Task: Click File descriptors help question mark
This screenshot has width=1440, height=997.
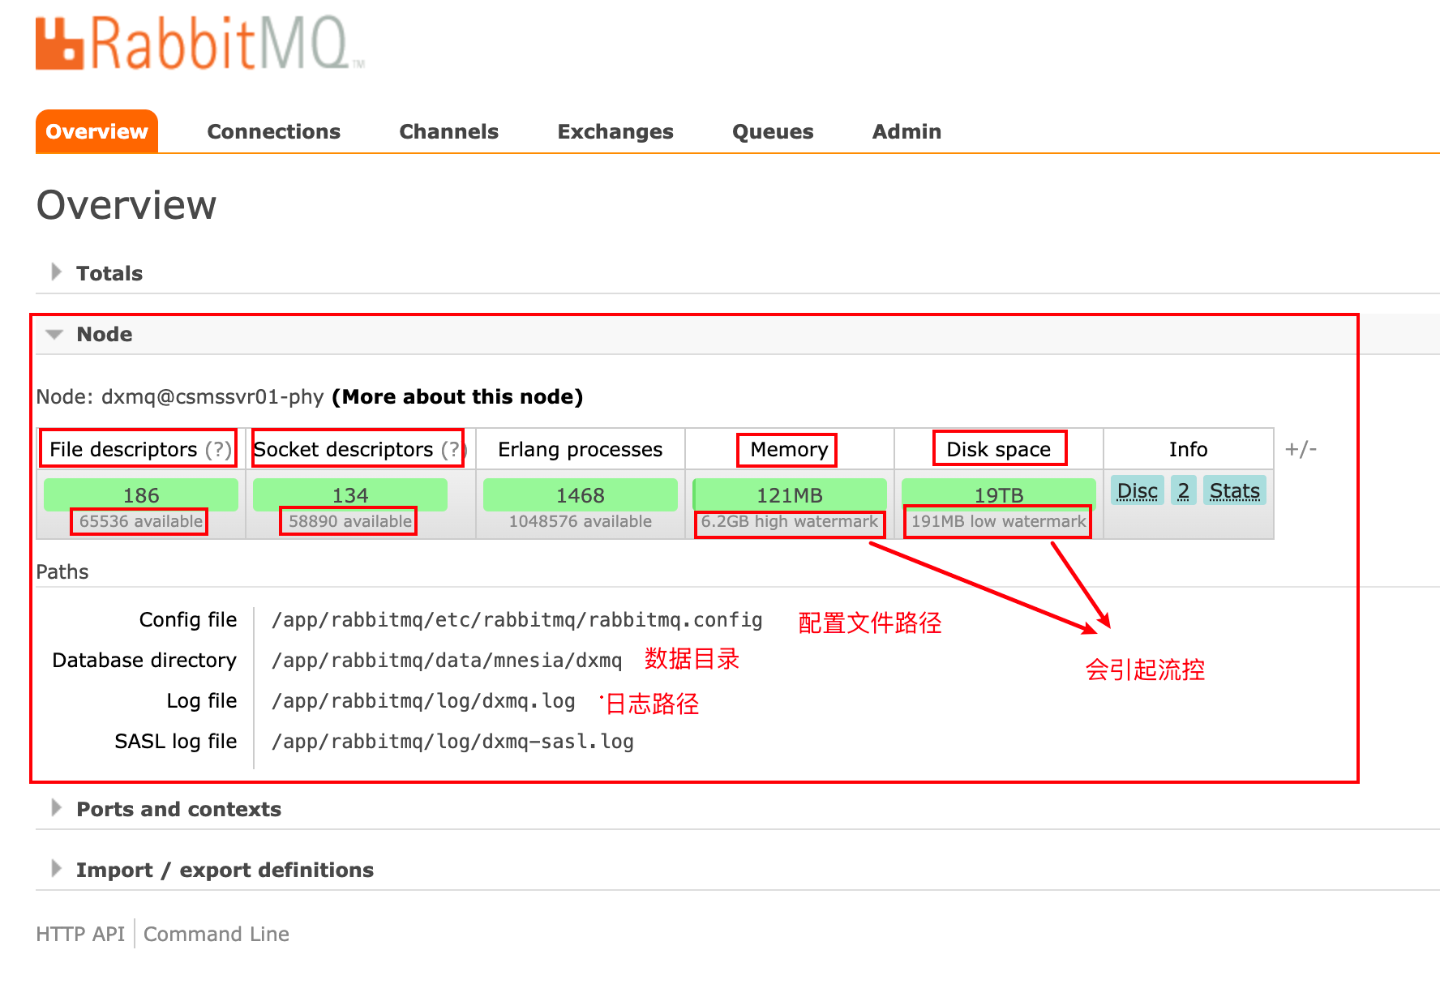Action: point(218,449)
